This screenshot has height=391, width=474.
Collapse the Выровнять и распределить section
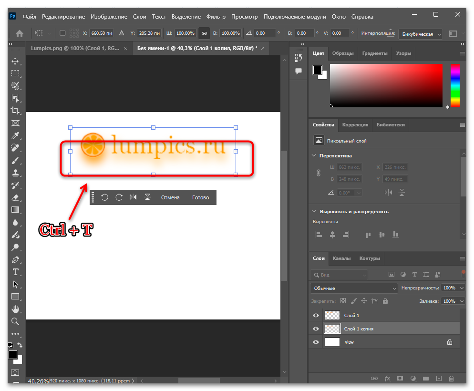coord(314,211)
